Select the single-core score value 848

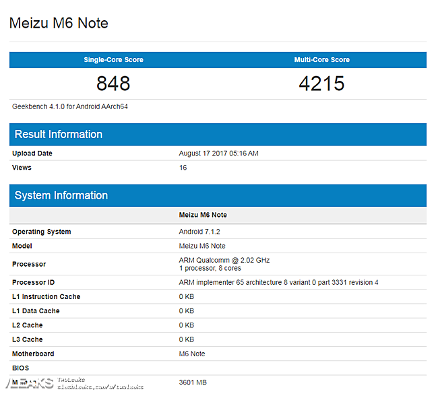coord(113,84)
